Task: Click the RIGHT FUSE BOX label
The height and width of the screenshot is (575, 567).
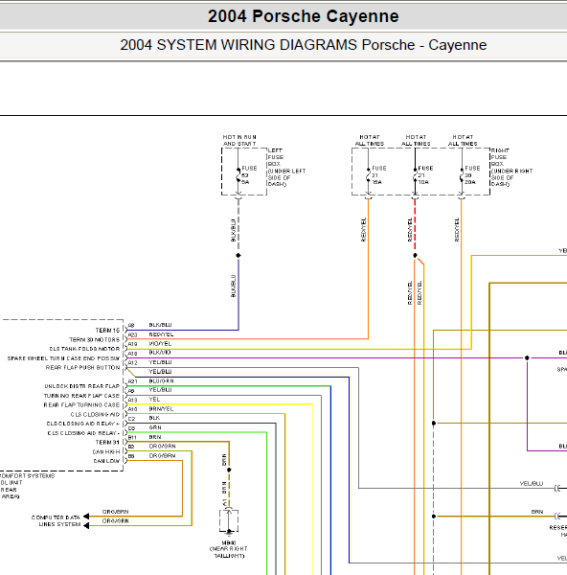Action: click(x=511, y=167)
